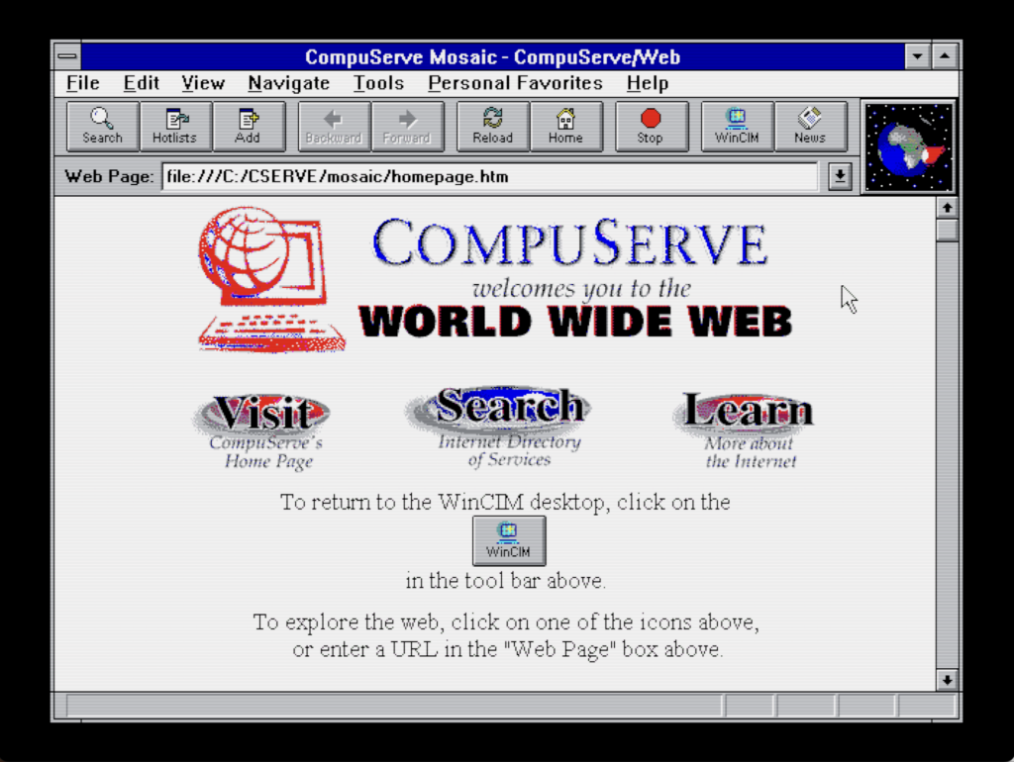Open the File menu
Screen dimensions: 1014x762
(x=83, y=83)
